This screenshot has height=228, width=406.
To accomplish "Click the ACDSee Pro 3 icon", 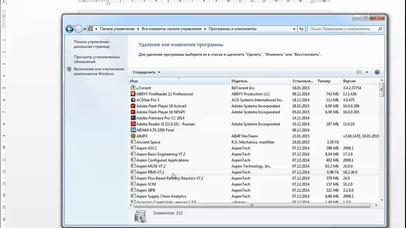I will point(133,100).
